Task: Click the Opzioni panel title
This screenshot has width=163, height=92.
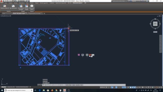Action: point(32,11)
